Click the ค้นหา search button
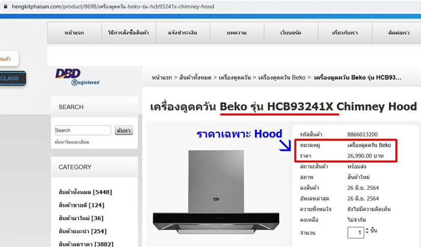The height and width of the screenshot is (247, 421). [124, 131]
